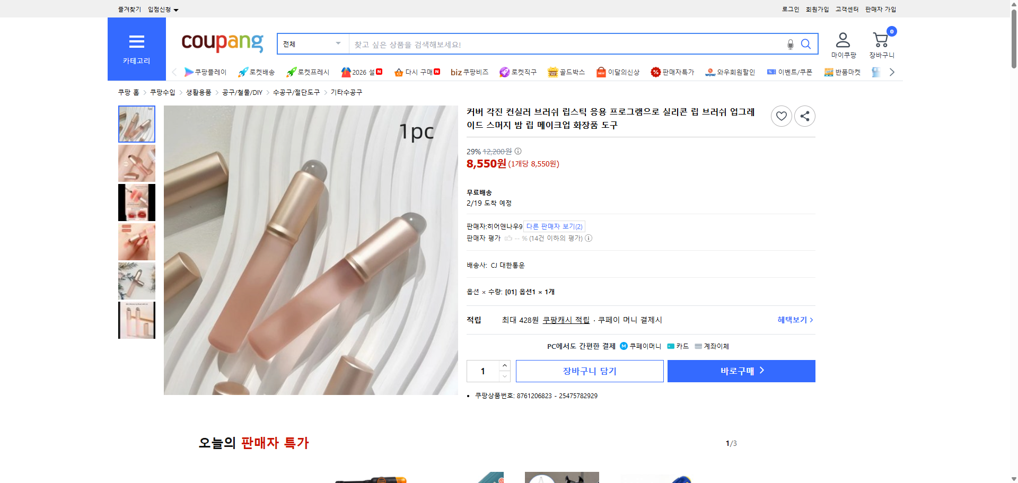Open the shopping cart 장바구니
The height and width of the screenshot is (483, 1018).
(881, 43)
